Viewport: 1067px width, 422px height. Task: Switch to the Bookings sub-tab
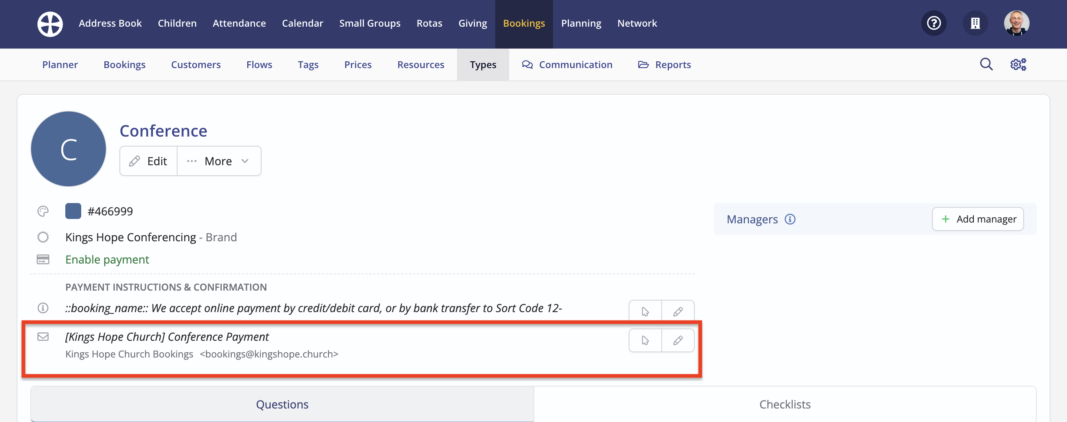124,64
